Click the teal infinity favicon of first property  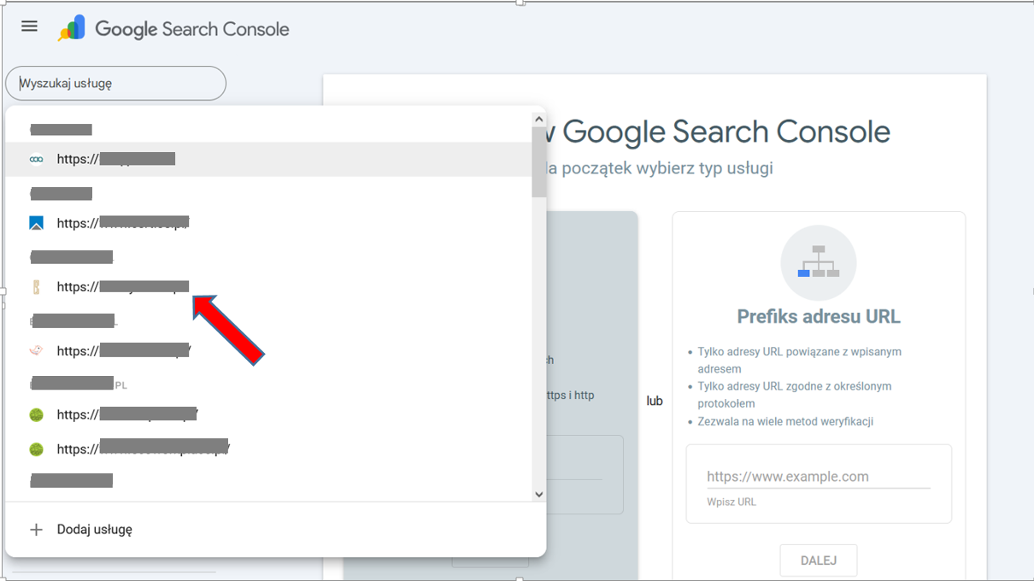36,159
